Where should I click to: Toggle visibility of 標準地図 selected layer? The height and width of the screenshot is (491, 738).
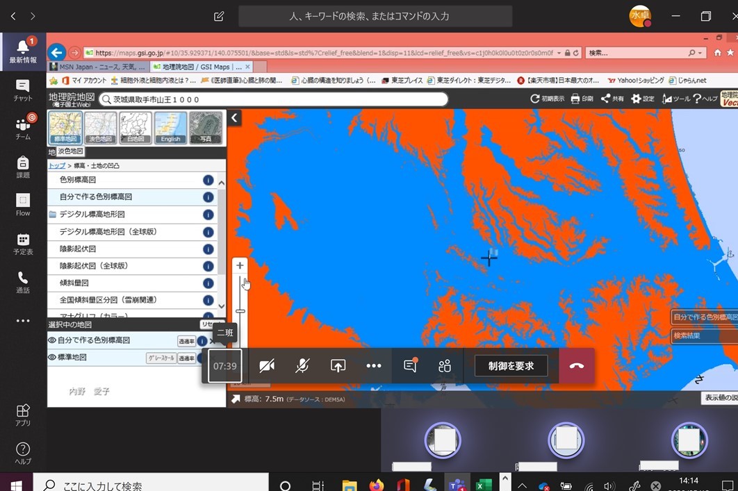point(52,358)
